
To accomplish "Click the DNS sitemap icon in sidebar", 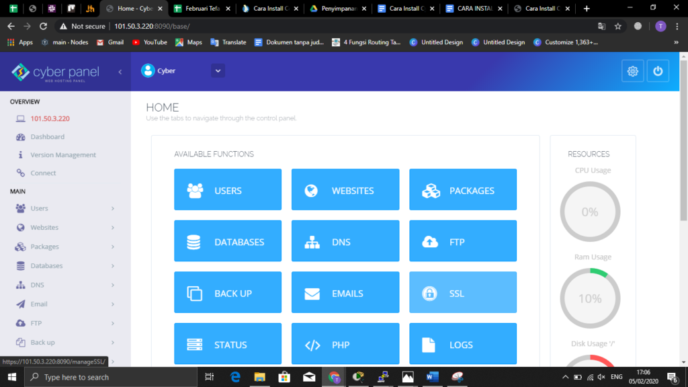I will click(x=21, y=285).
